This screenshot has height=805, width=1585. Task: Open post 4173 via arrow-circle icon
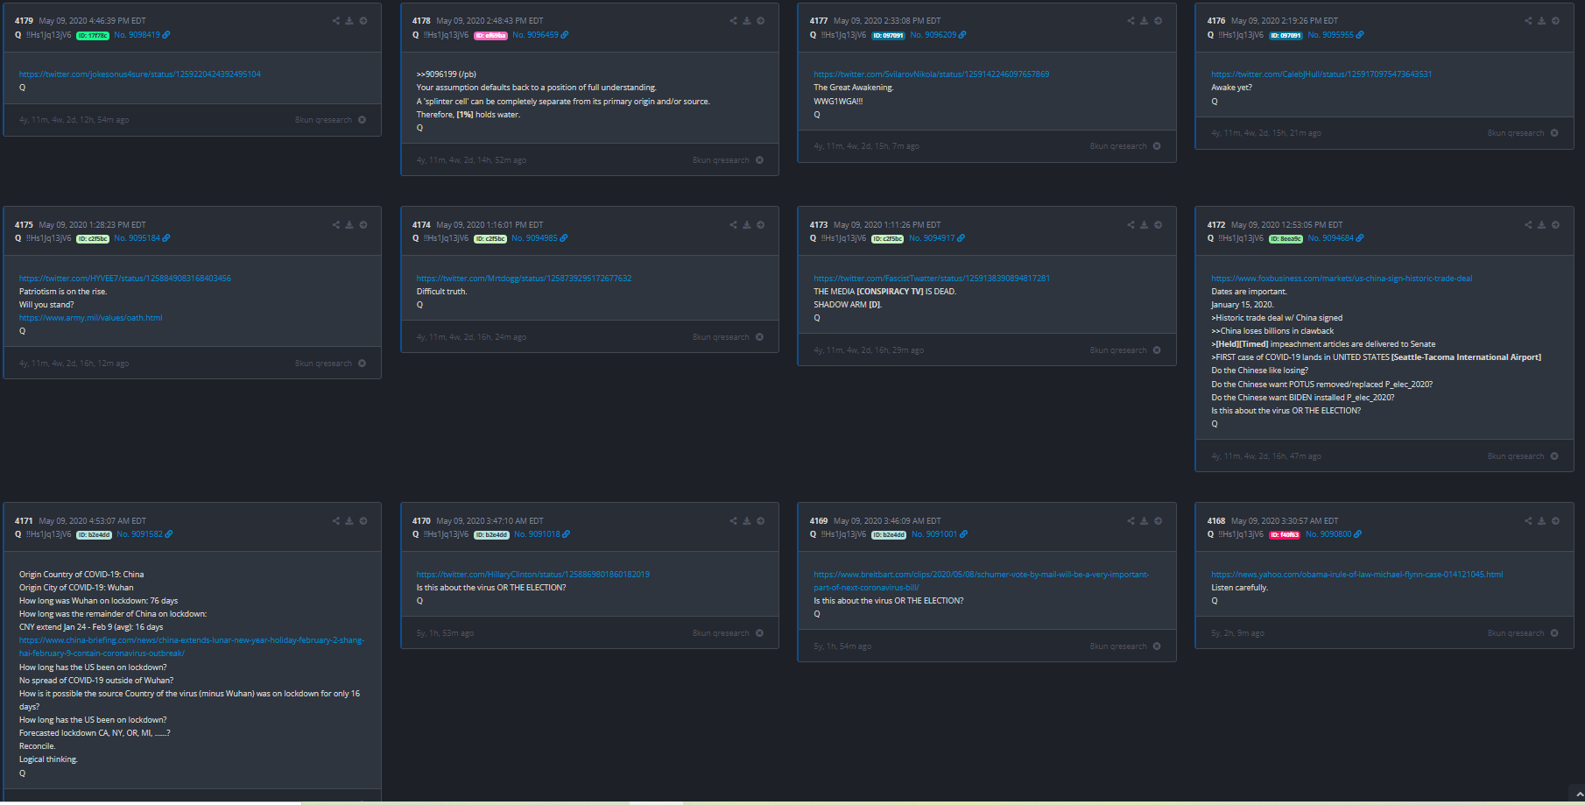(1158, 225)
